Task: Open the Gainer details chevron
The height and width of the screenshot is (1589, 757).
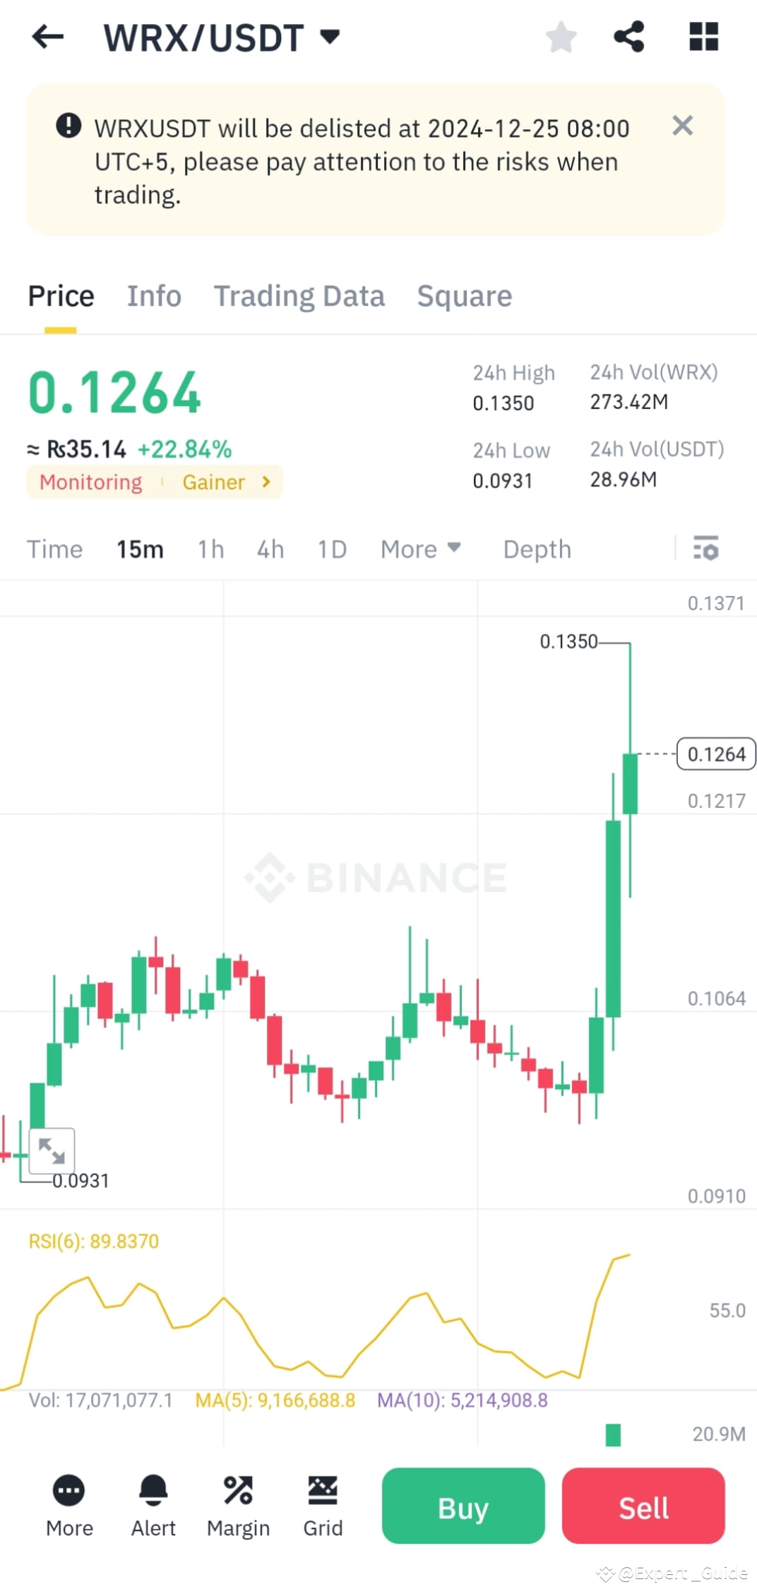Action: [266, 482]
